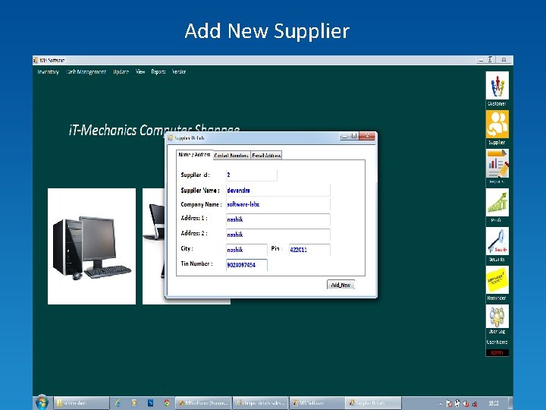The image size is (546, 410).
Task: Open the blue pinned taskbar icon
Action: coord(150,403)
